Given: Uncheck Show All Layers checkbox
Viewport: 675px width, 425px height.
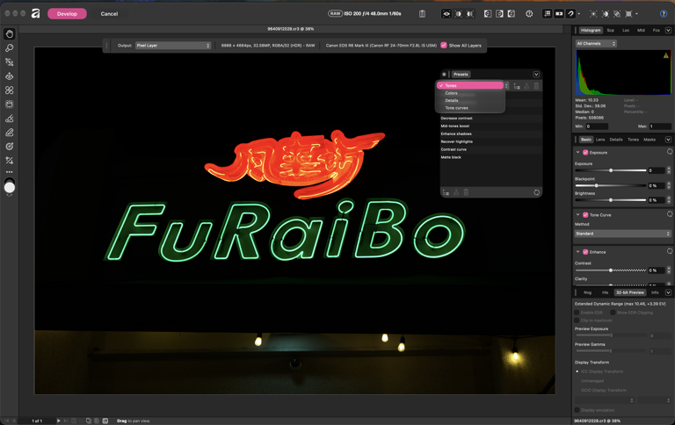Looking at the screenshot, I should (443, 45).
